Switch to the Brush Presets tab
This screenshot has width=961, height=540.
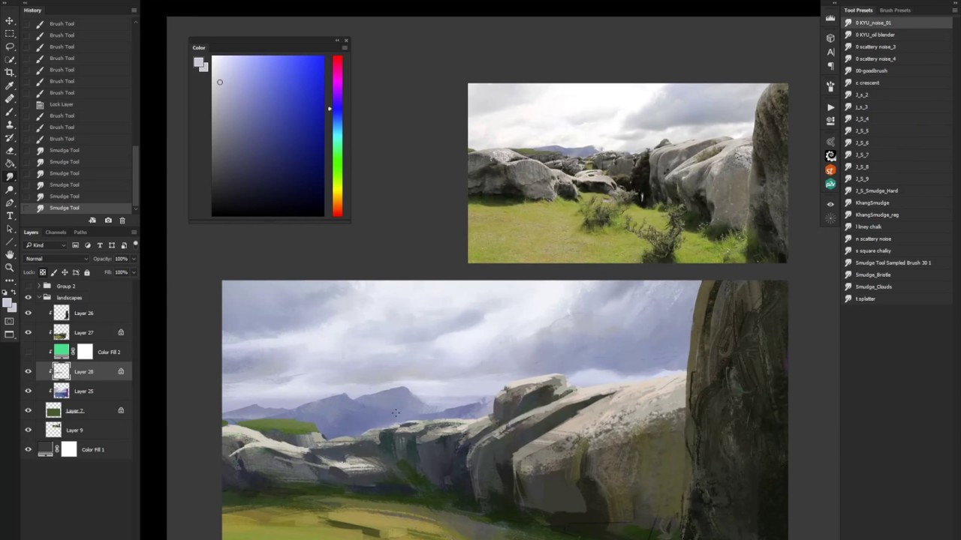(895, 10)
